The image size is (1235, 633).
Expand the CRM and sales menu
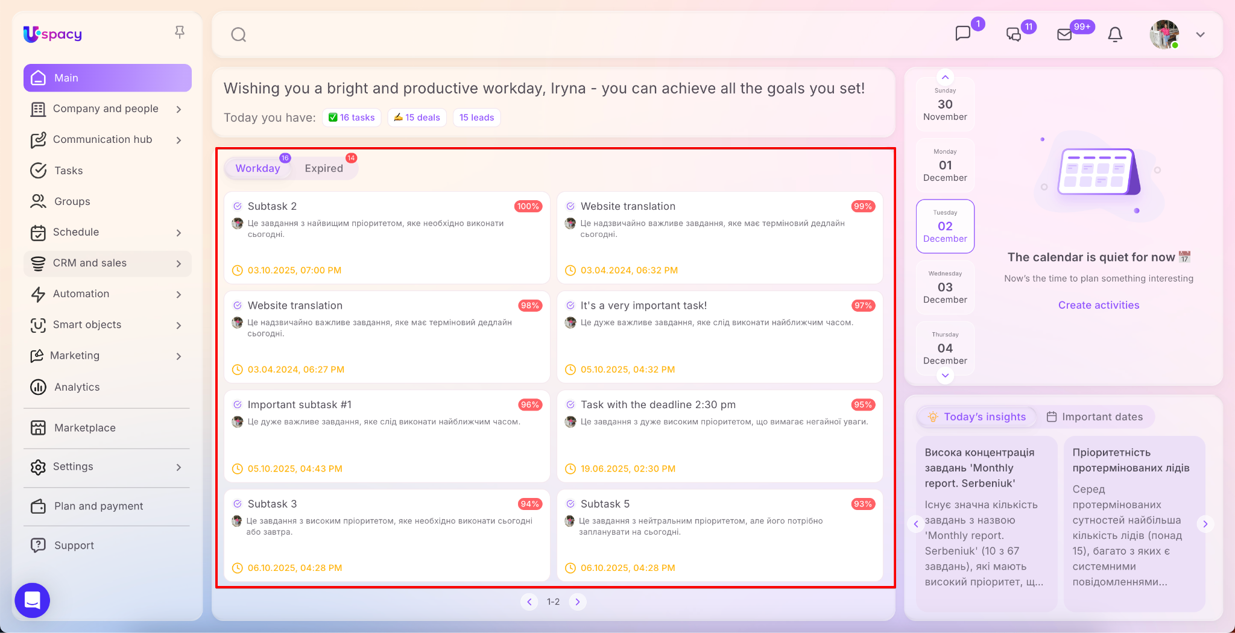[x=178, y=263]
